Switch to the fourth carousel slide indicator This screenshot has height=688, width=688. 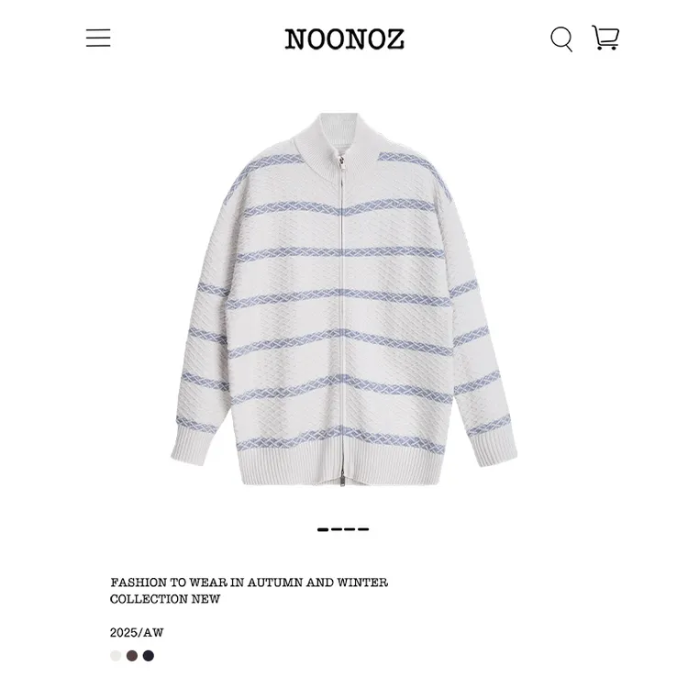coord(363,529)
